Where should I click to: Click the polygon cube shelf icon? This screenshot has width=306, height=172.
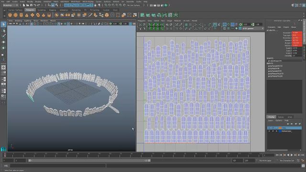[x=16, y=15]
